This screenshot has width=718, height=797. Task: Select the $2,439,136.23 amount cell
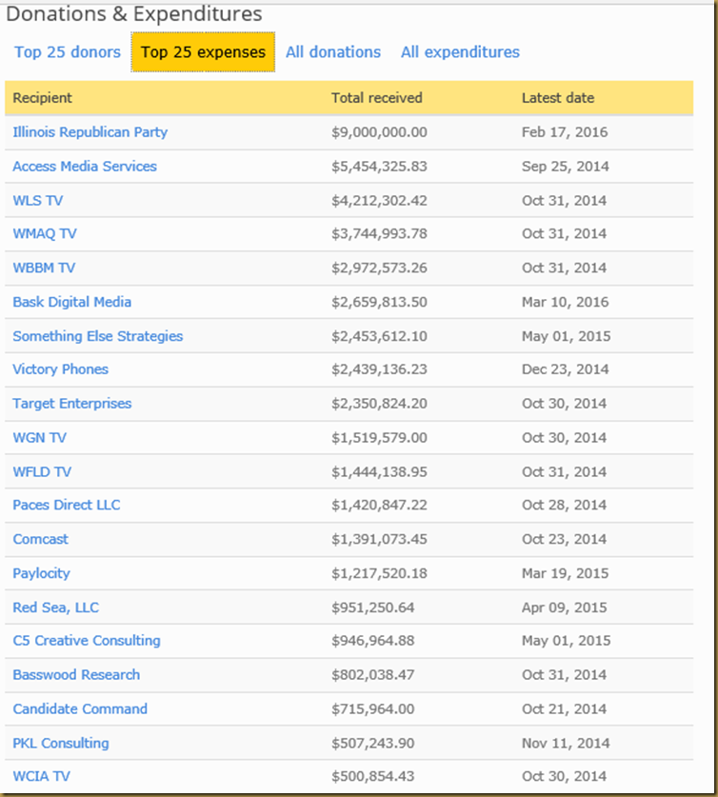pos(379,369)
